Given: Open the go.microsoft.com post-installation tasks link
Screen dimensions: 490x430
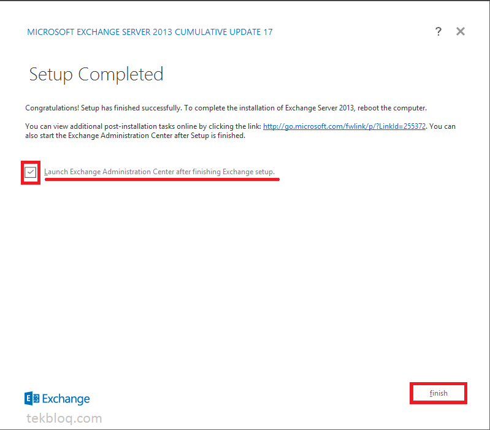Looking at the screenshot, I should pyautogui.click(x=344, y=126).
